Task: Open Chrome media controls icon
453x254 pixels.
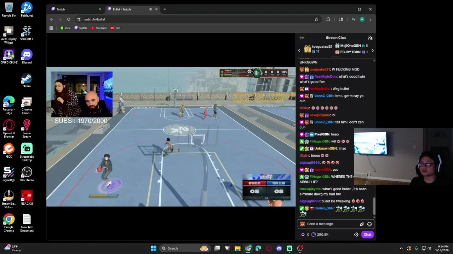Action: pyautogui.click(x=353, y=19)
